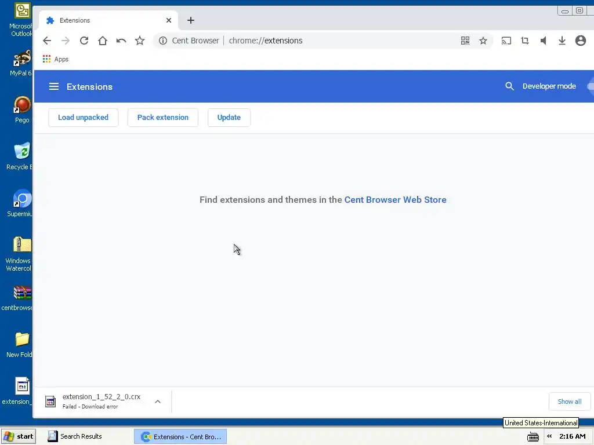
Task: Select the Pego desktop shortcut
Action: (x=22, y=110)
